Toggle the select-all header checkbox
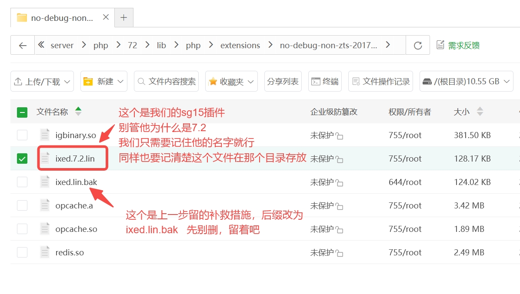The image size is (520, 294). click(22, 112)
